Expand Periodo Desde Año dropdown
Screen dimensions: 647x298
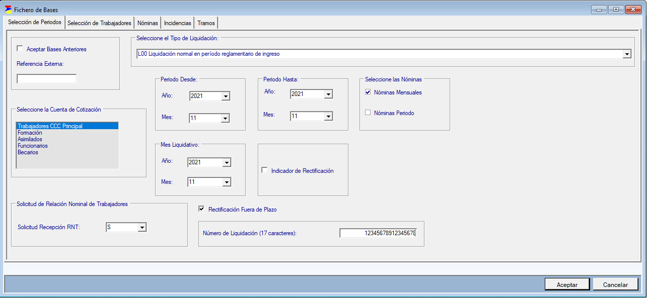tap(226, 96)
